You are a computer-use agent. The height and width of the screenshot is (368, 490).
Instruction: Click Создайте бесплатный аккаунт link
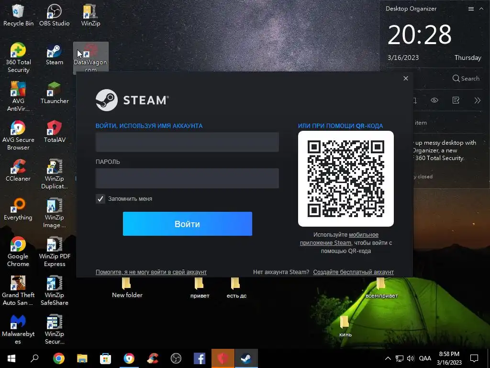pyautogui.click(x=354, y=272)
